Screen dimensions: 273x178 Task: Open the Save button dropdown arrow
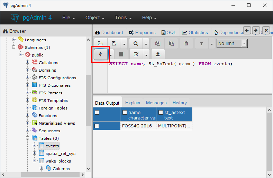click(x=124, y=43)
